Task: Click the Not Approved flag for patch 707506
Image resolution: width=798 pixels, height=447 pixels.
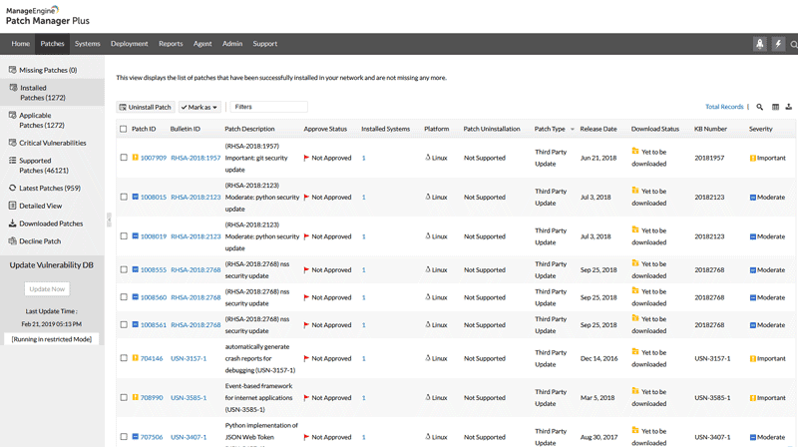Action: coord(306,437)
